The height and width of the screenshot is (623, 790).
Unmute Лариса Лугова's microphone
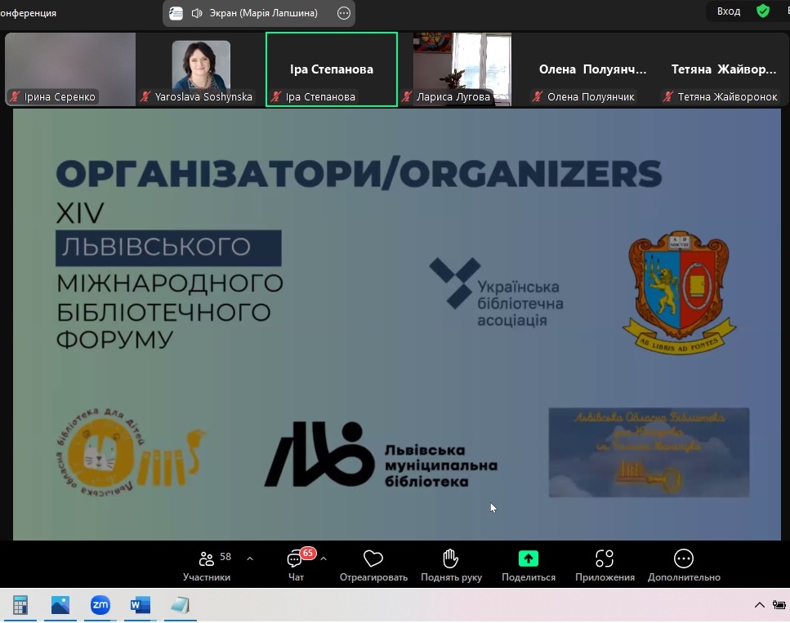(x=406, y=96)
